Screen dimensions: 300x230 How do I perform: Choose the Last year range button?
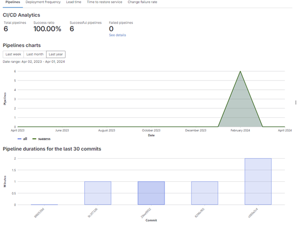[56, 54]
